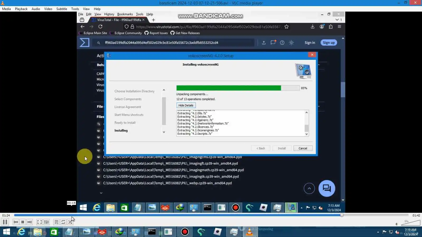
Task: Open a new browser tab with plus
Action: (153, 20)
